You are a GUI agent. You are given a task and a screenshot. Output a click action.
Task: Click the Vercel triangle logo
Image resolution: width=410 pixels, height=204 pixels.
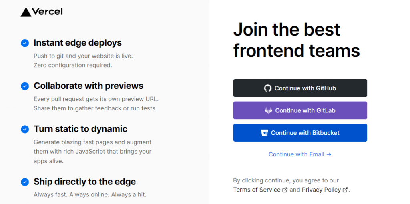[26, 12]
